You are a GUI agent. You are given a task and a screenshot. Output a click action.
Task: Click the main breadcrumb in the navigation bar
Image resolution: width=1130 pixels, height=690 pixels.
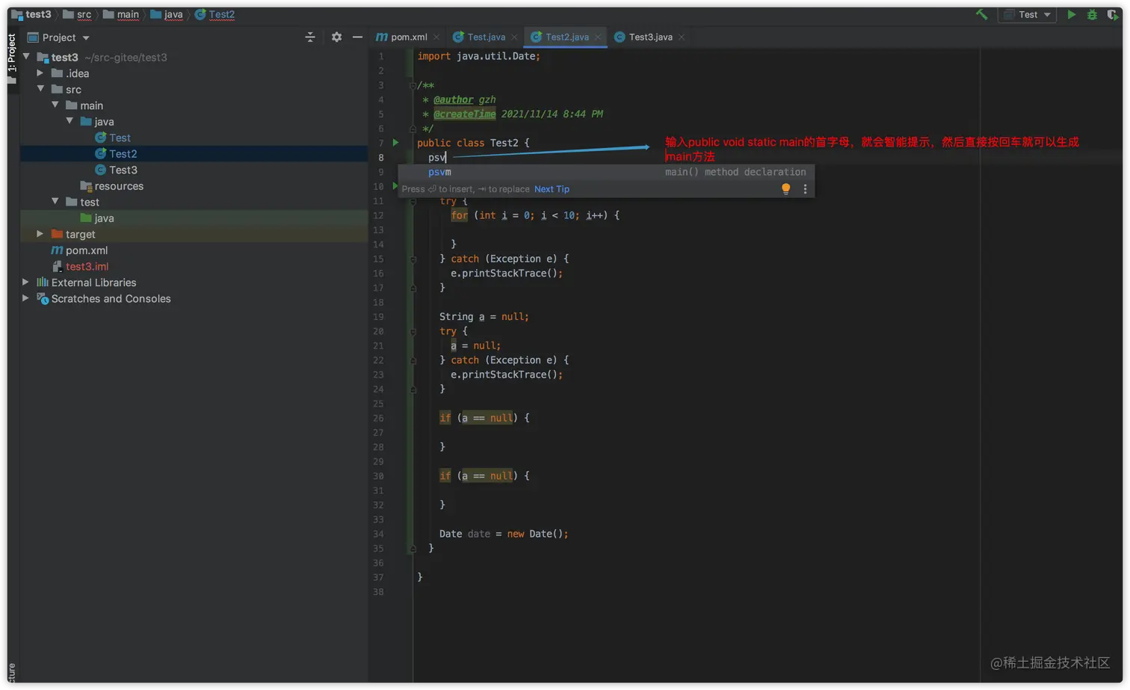click(120, 14)
